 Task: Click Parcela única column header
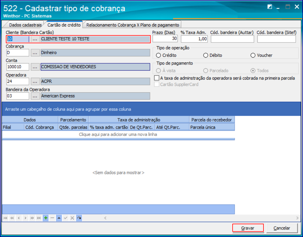212,127
